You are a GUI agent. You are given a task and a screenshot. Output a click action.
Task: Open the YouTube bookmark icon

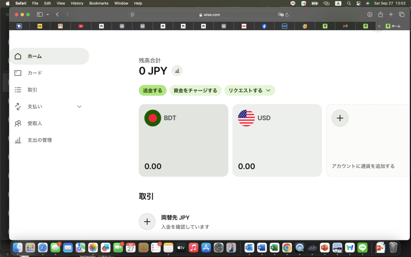(x=81, y=26)
